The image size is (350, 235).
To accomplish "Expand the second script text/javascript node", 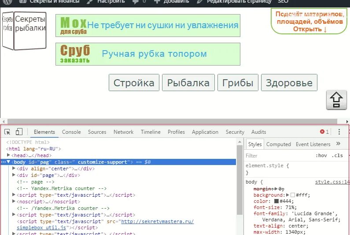I will (14, 215).
